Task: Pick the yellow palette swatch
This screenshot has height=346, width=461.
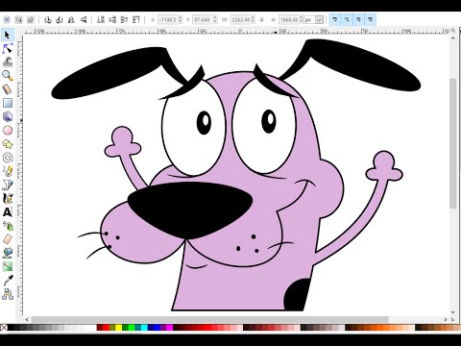Action: coord(119,328)
